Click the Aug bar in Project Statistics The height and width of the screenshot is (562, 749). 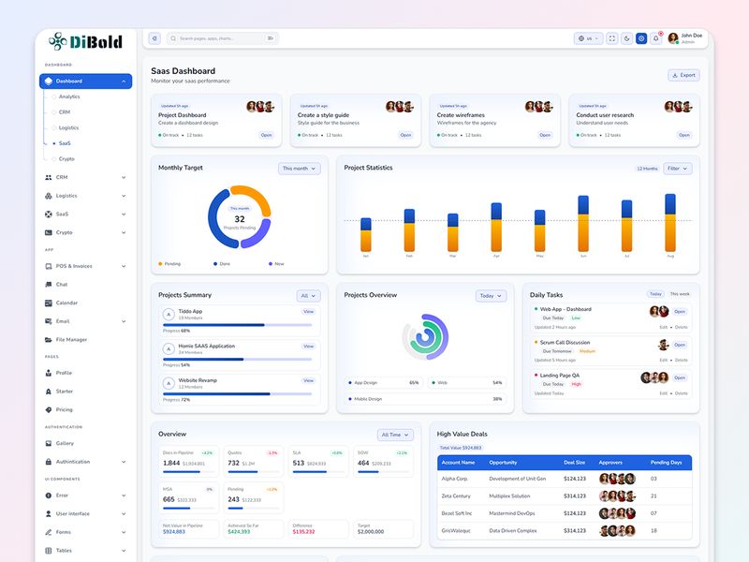click(670, 223)
